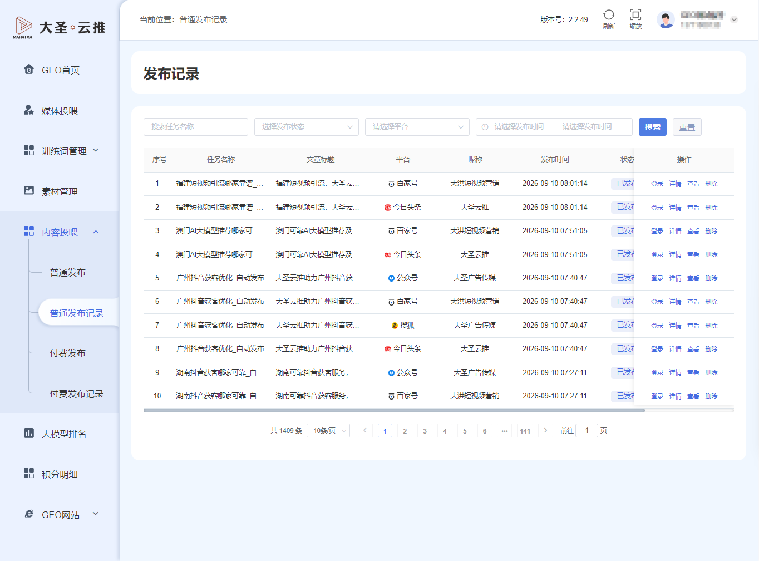Click the 搜索任务名称 input field
Image resolution: width=759 pixels, height=561 pixels.
coord(196,127)
